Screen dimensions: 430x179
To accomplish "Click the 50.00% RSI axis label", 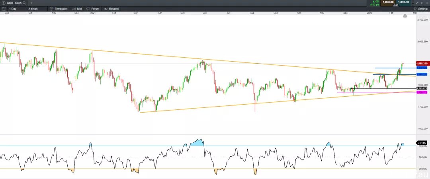I will pos(422,158).
